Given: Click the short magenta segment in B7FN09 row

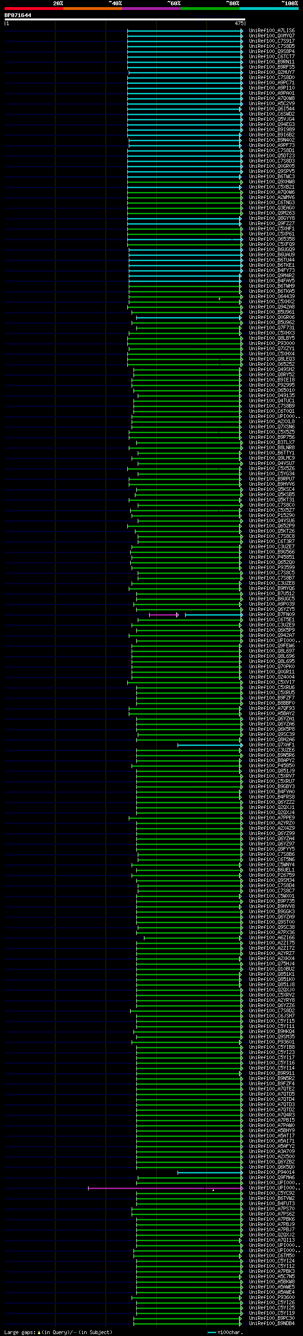Looking at the screenshot, I should 164,615.
